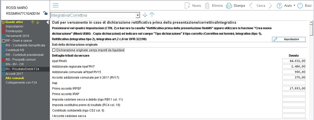Image resolution: width=314 pixels, height=120 pixels.
Task: Click the scrollbar up arrow
Action: 311,22
